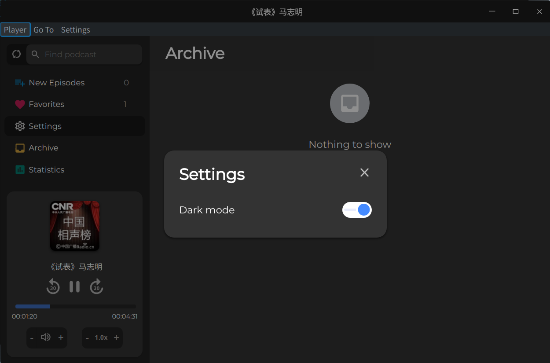Image resolution: width=550 pixels, height=363 pixels.
Task: Toggle the Dark mode switch
Action: pos(357,210)
